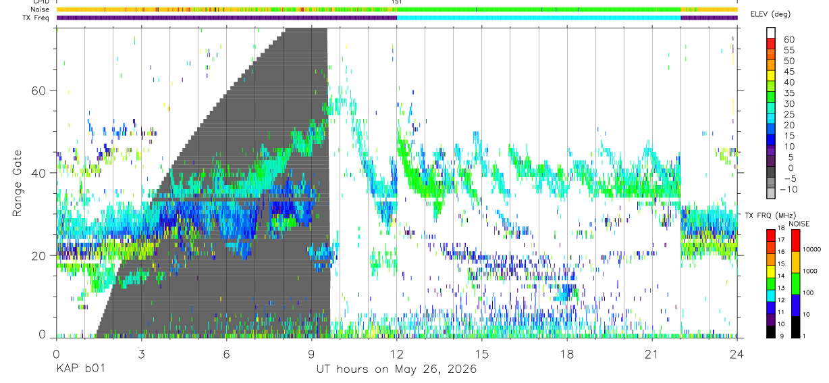The width and height of the screenshot is (829, 383).
Task: Click the green ELEV swatch between 35 and 30
Action: pyautogui.click(x=771, y=97)
